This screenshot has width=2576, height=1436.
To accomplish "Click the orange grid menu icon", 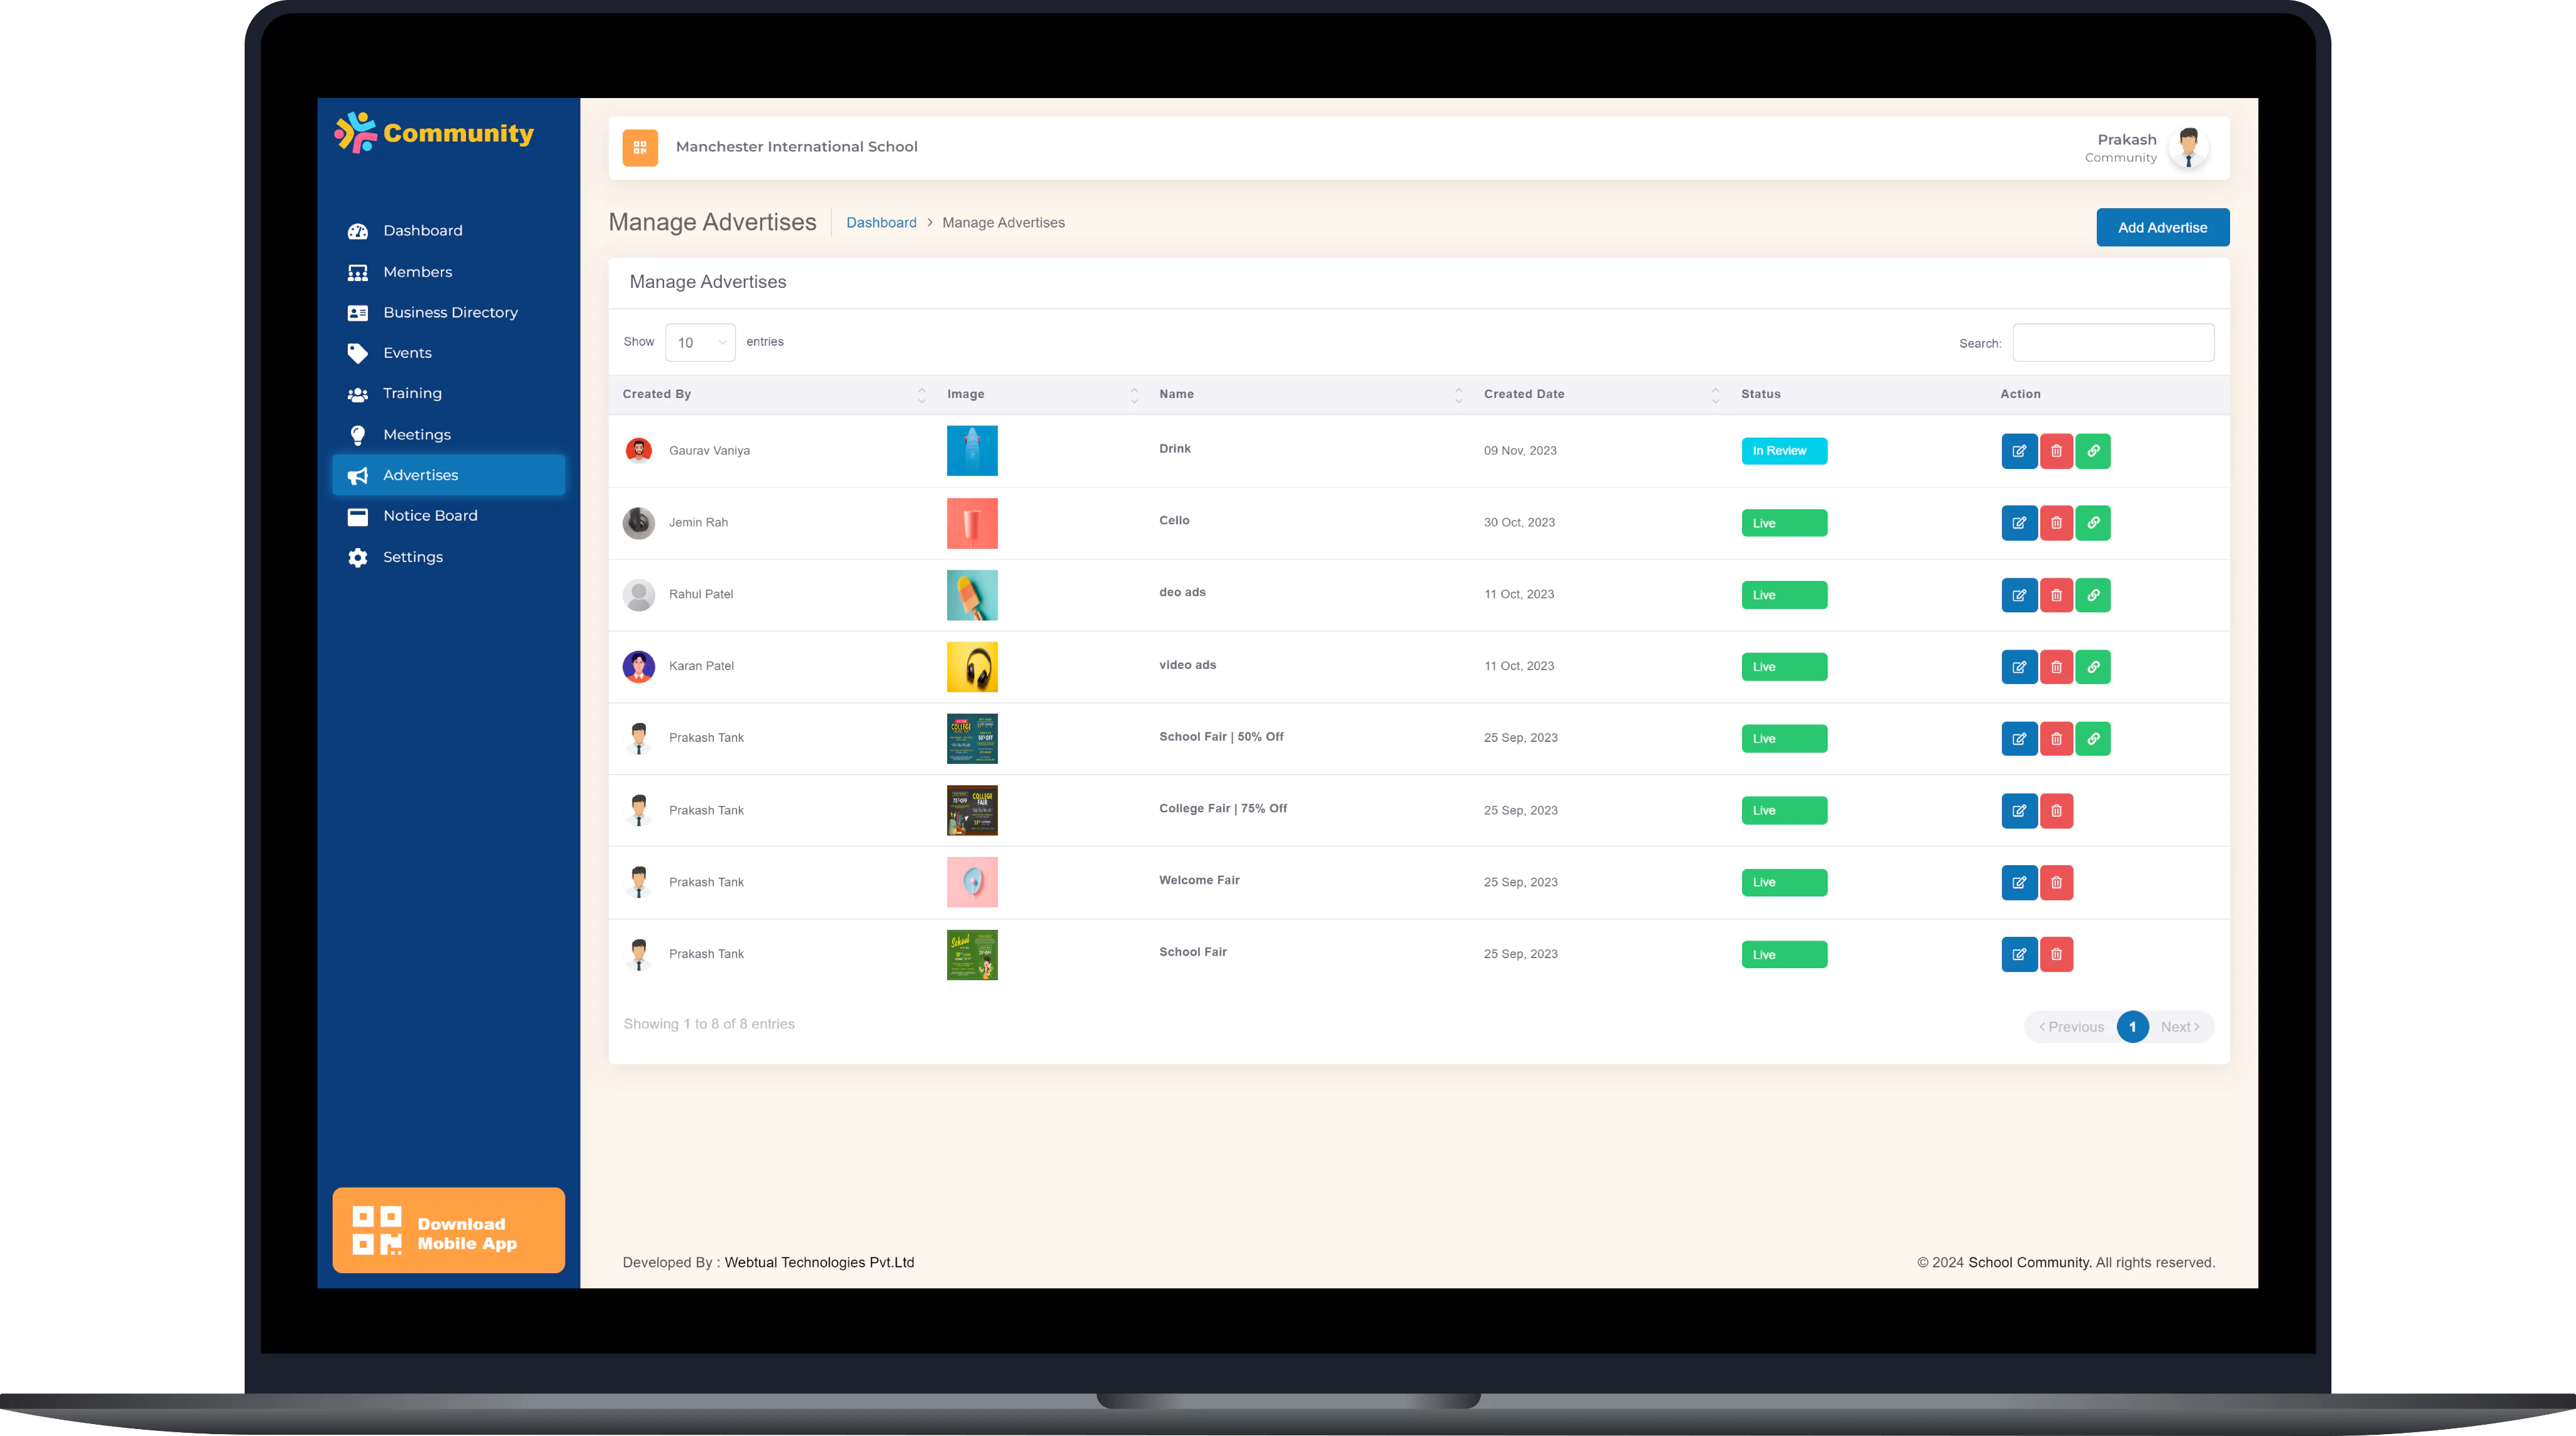I will [640, 147].
